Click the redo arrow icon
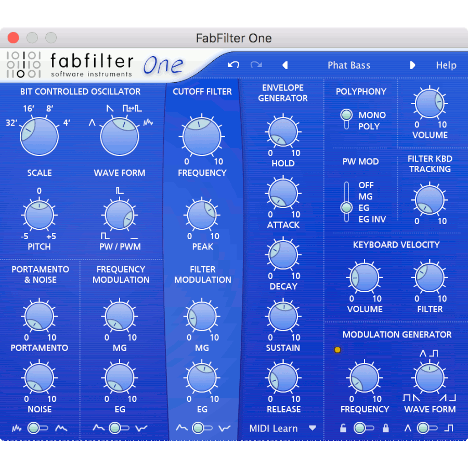Viewport: 468px width, 468px height. coord(256,65)
